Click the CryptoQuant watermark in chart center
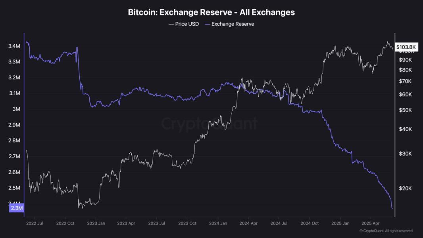 209,124
